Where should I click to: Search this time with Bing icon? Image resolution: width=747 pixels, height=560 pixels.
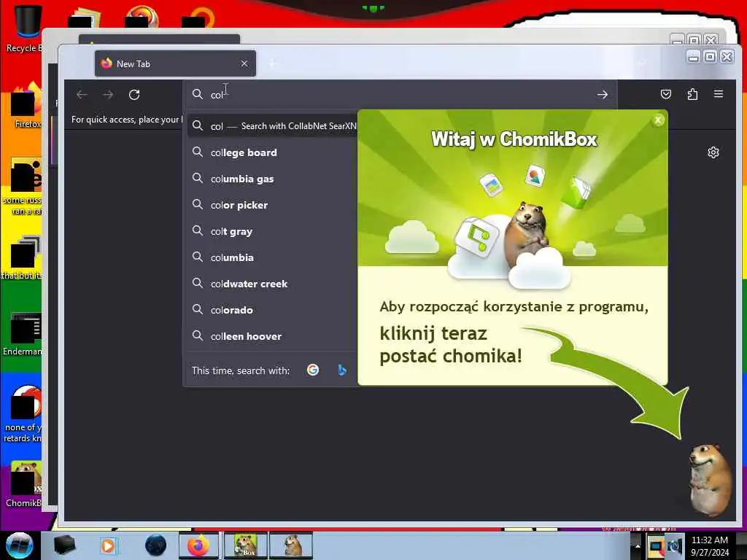coord(341,370)
